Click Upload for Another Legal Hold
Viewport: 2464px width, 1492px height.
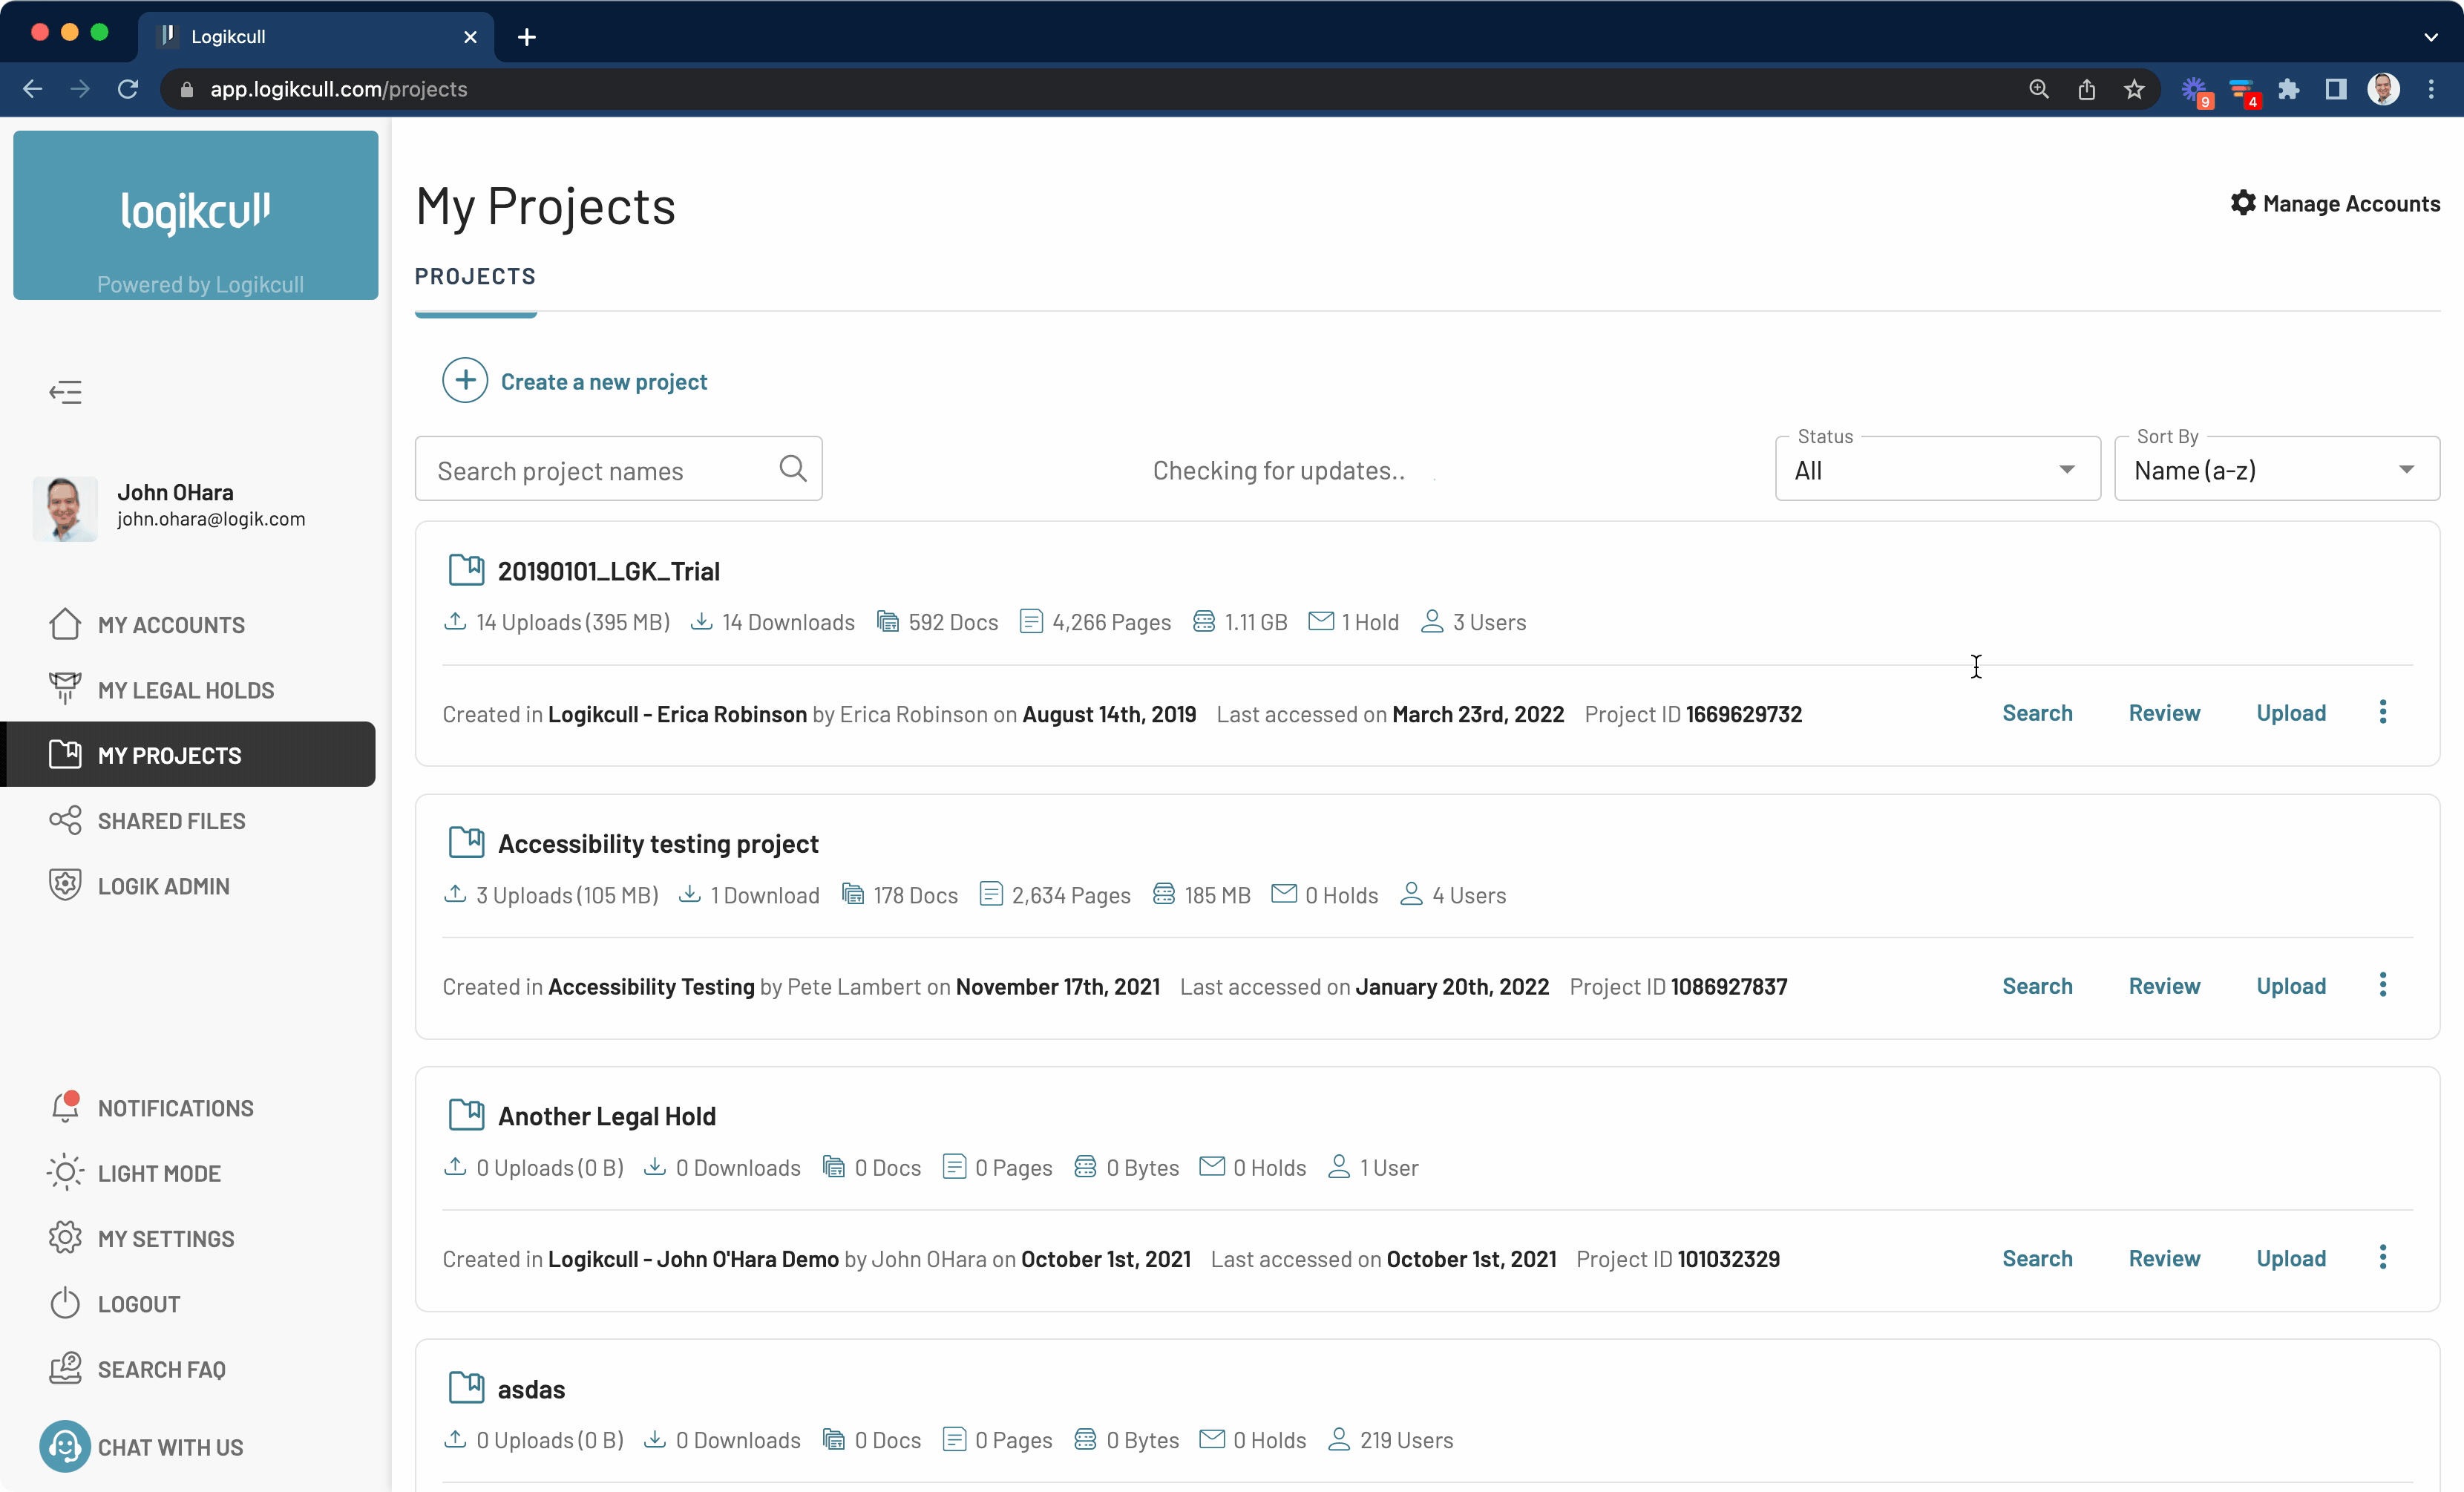[x=2291, y=1258]
